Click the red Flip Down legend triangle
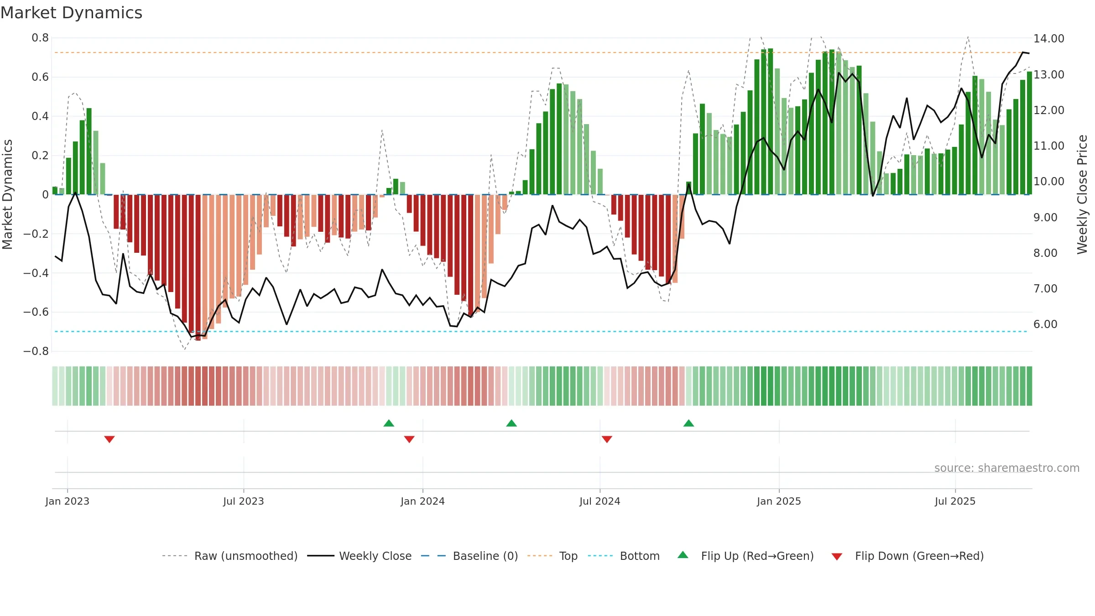Viewport: 1095px width, 616px height. click(837, 557)
